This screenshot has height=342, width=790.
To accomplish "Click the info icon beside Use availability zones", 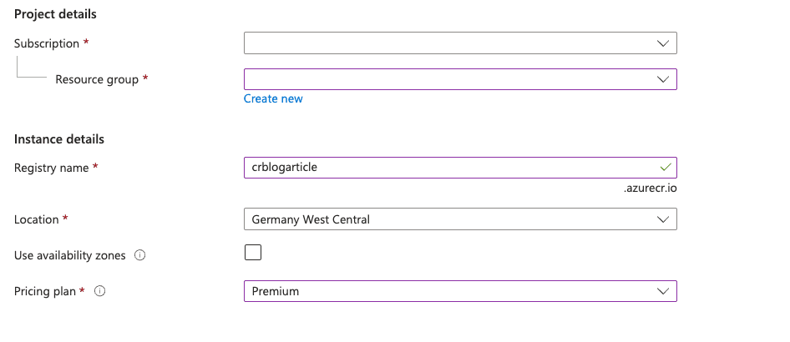I will [140, 255].
